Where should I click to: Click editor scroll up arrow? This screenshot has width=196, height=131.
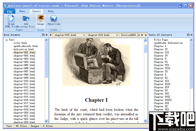[145, 40]
